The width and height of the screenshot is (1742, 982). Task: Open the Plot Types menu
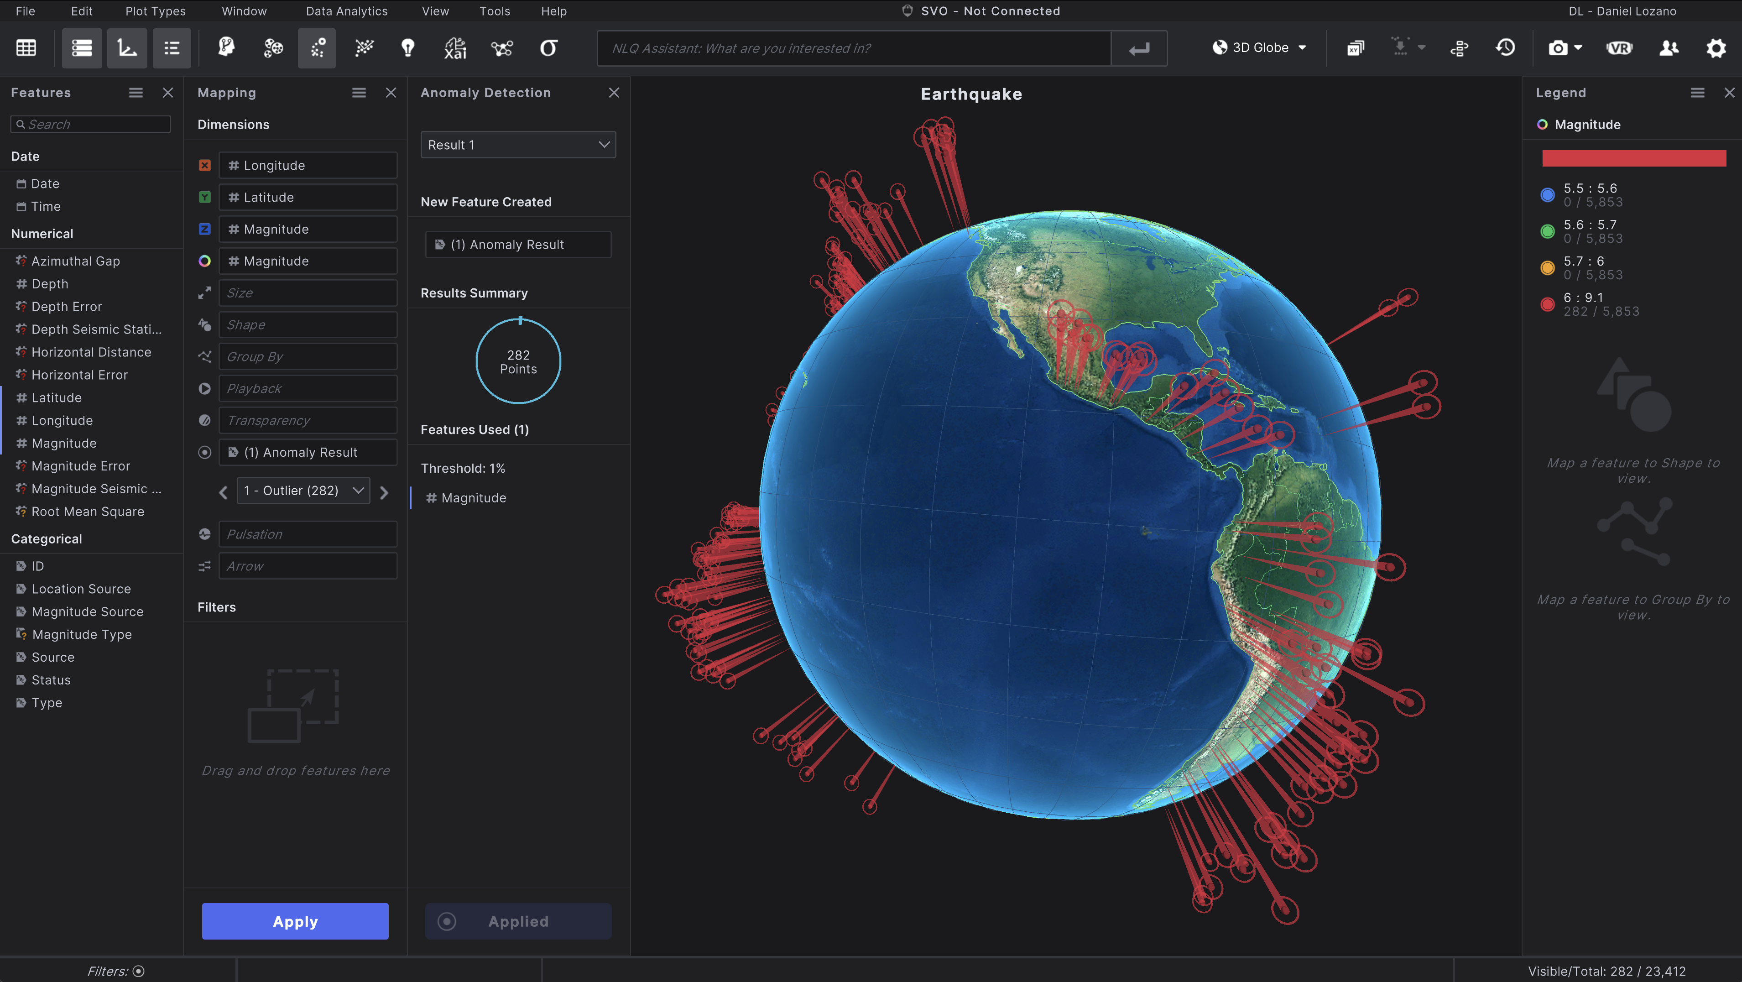click(156, 11)
